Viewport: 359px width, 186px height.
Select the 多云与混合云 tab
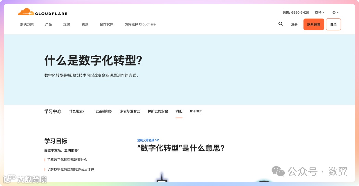click(130, 111)
